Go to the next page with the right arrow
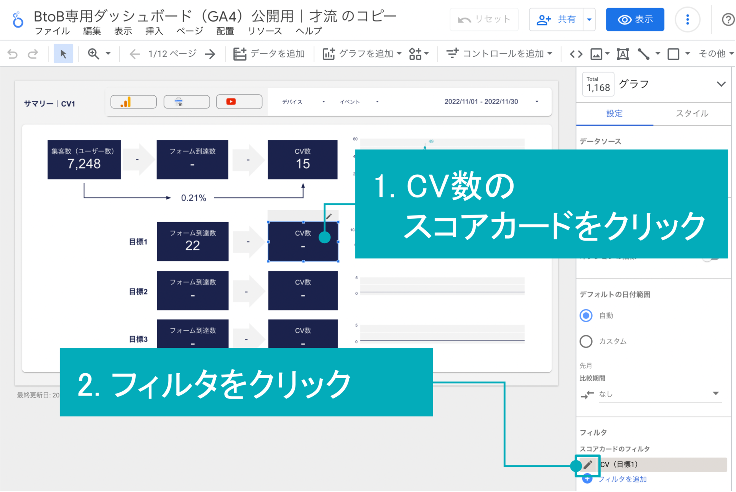Viewport: 736px width, 492px height. tap(210, 54)
